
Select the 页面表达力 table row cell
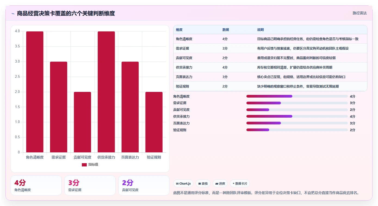point(184,77)
